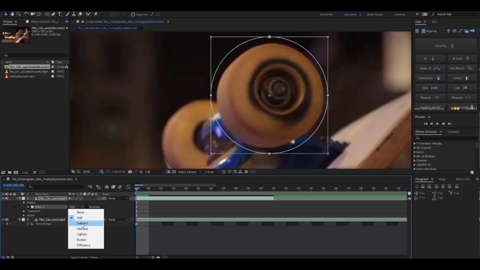
Task: Switch to Effect Controls tab
Action: click(45, 22)
